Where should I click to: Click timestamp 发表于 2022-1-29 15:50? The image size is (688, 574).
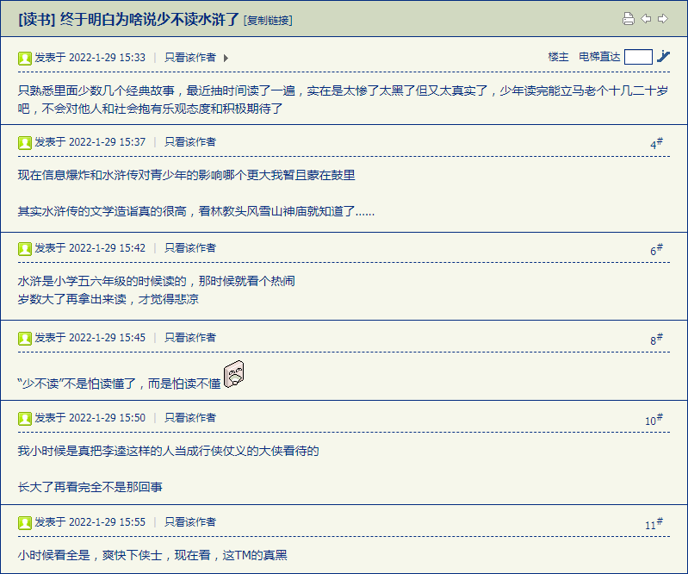pyautogui.click(x=90, y=418)
